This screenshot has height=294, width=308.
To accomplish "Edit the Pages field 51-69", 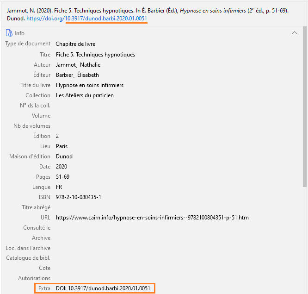I will (62, 177).
